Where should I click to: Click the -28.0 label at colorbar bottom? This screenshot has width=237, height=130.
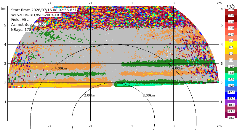click(231, 118)
